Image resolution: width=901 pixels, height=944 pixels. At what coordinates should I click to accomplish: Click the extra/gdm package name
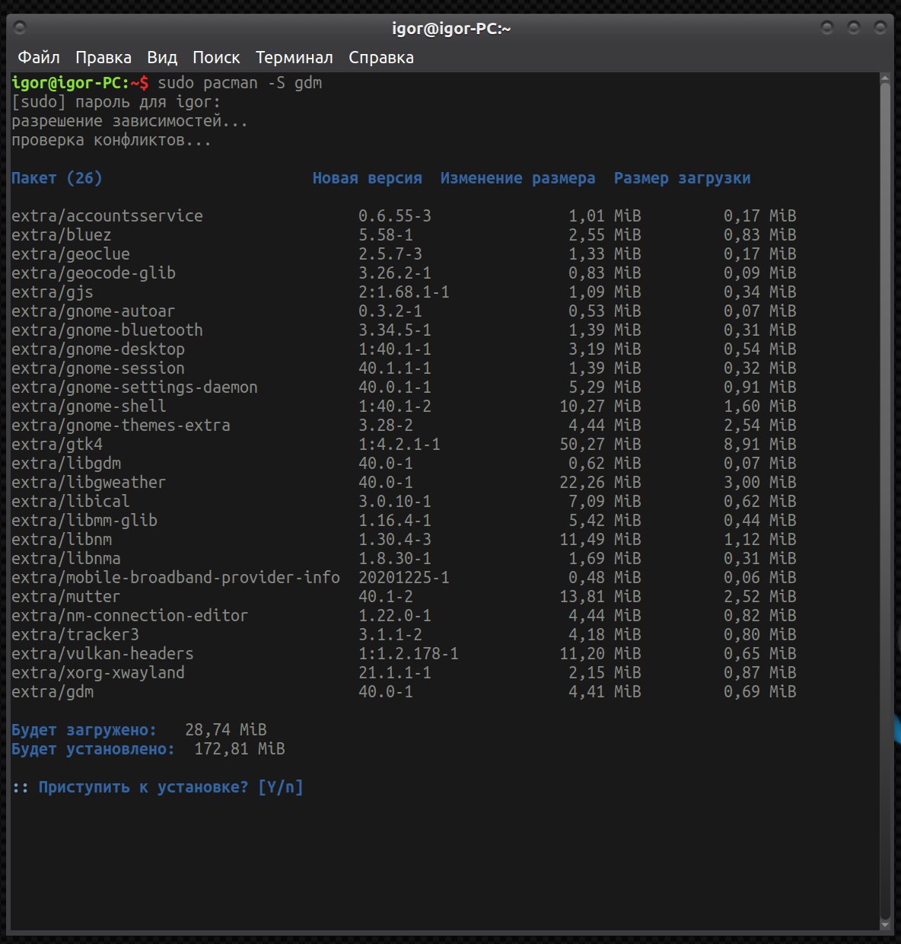[53, 692]
